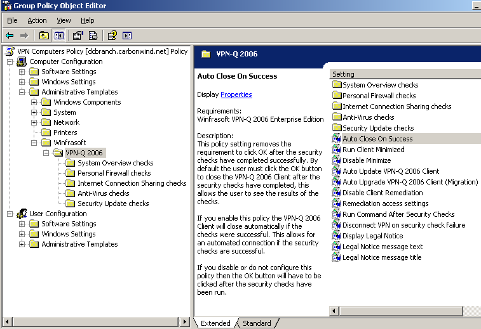481x329 pixels.
Task: Select Personal Firewall checks in tree
Action: point(114,173)
